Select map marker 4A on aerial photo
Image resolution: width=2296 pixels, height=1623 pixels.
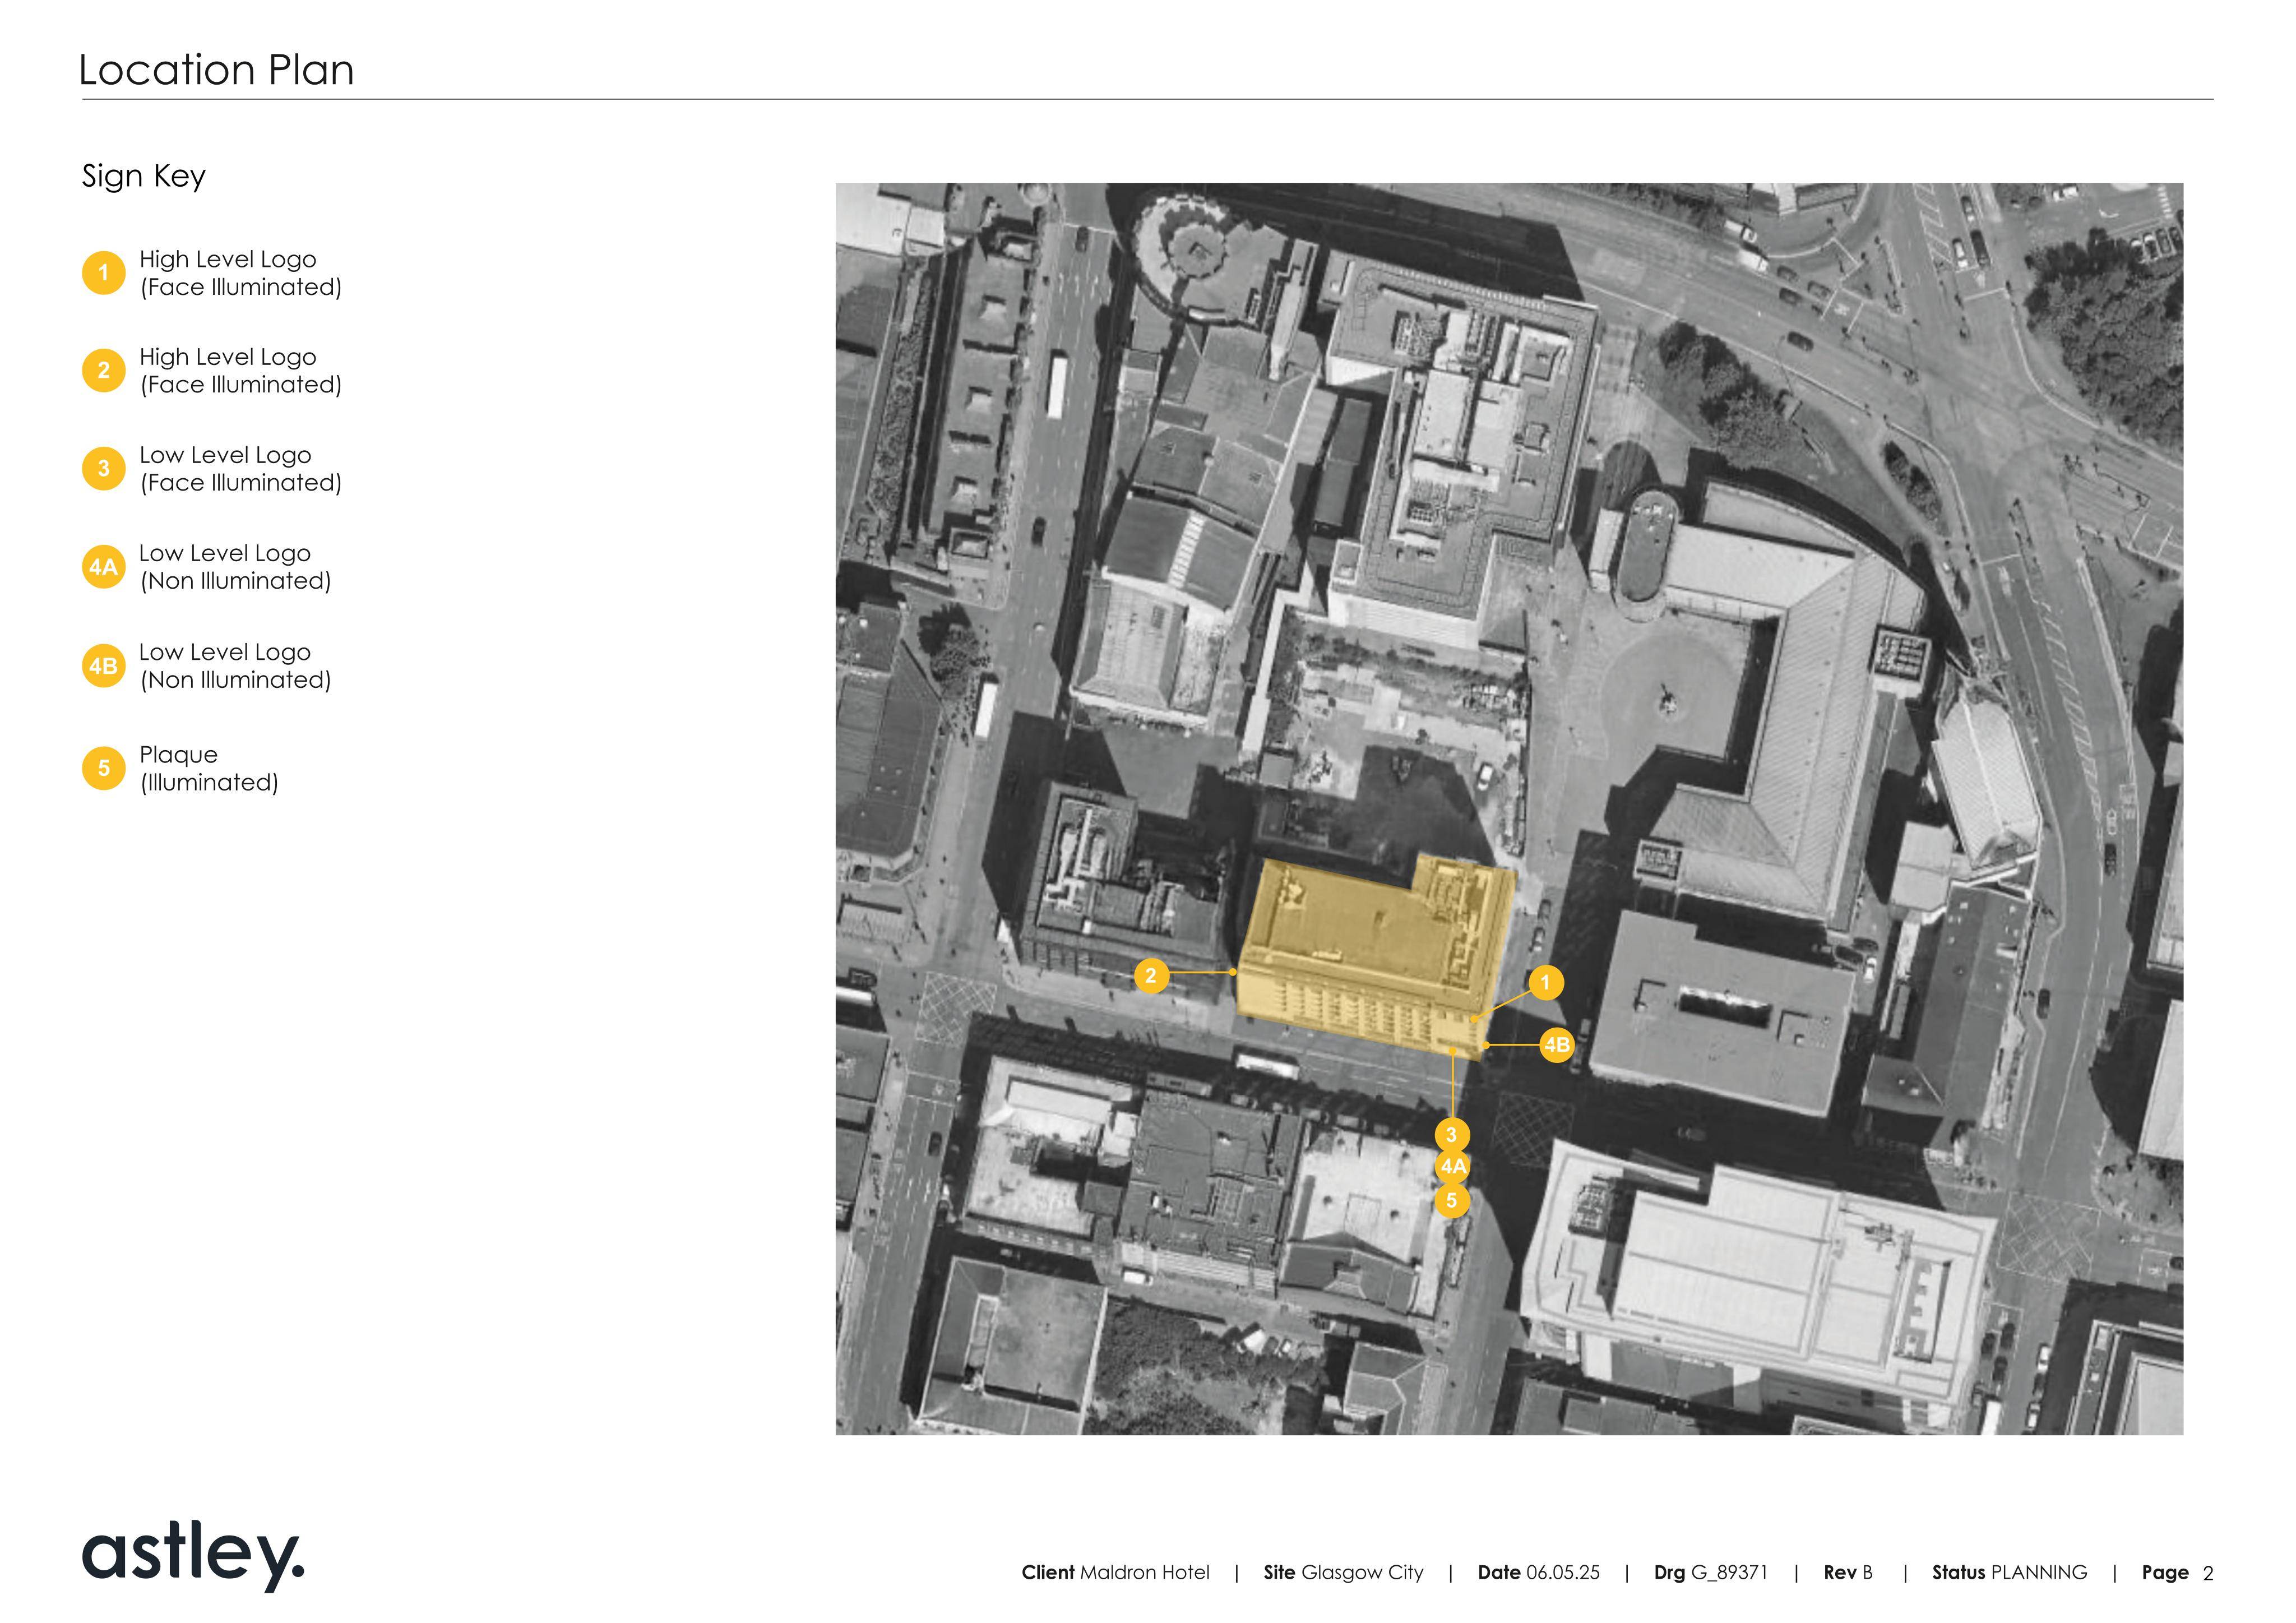1453,1167
